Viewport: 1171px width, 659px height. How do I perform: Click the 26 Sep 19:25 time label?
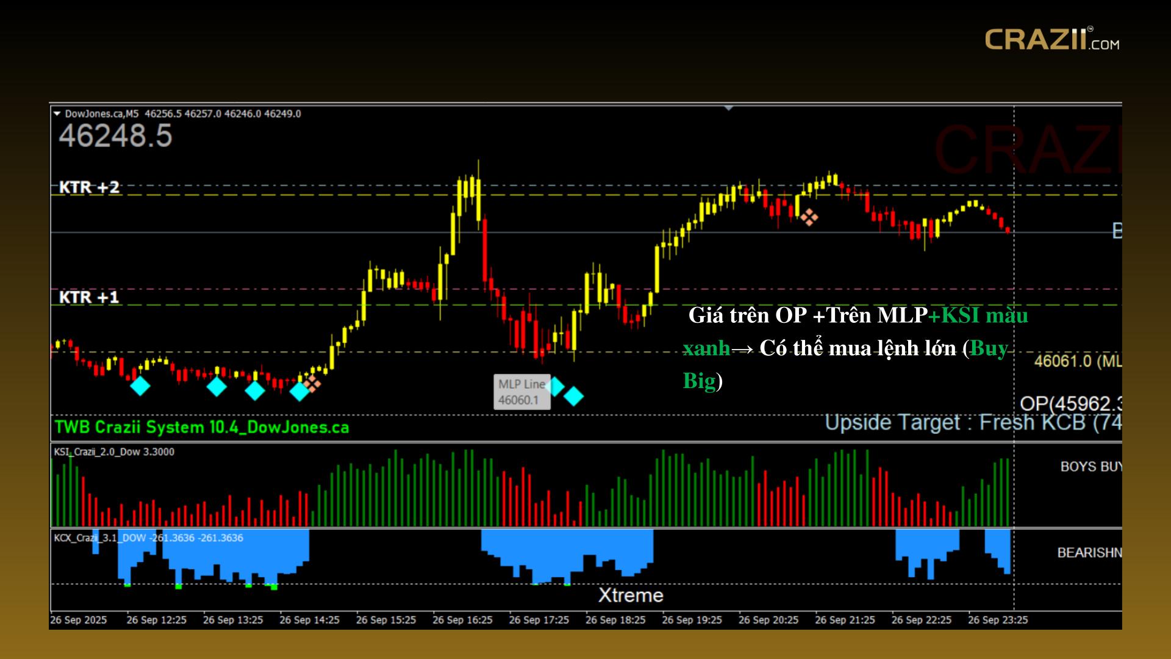[x=692, y=620]
